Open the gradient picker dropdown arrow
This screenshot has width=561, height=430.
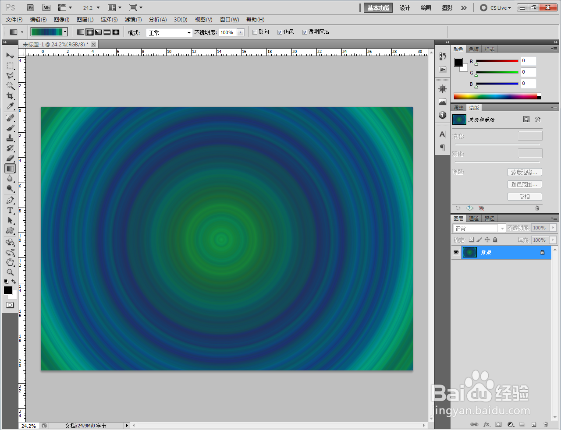point(65,32)
